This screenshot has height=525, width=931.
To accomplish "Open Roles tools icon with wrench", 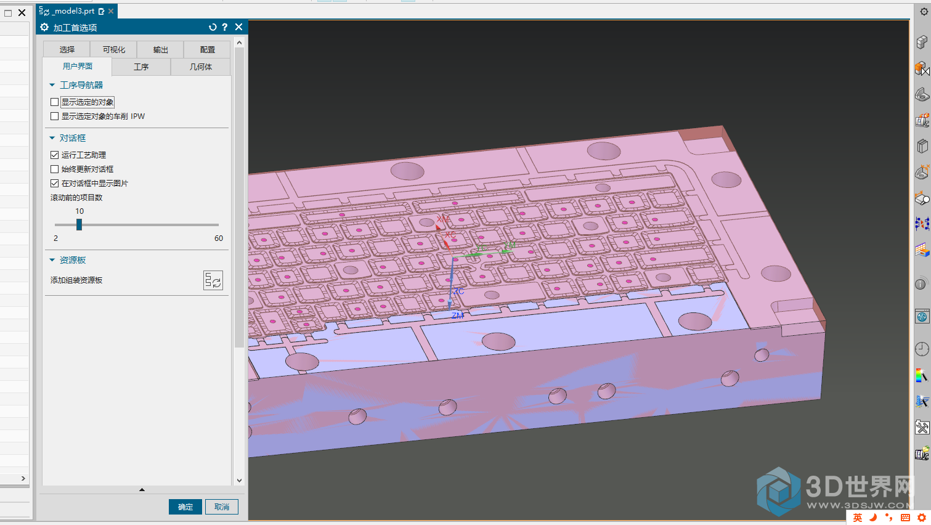I will point(922,427).
